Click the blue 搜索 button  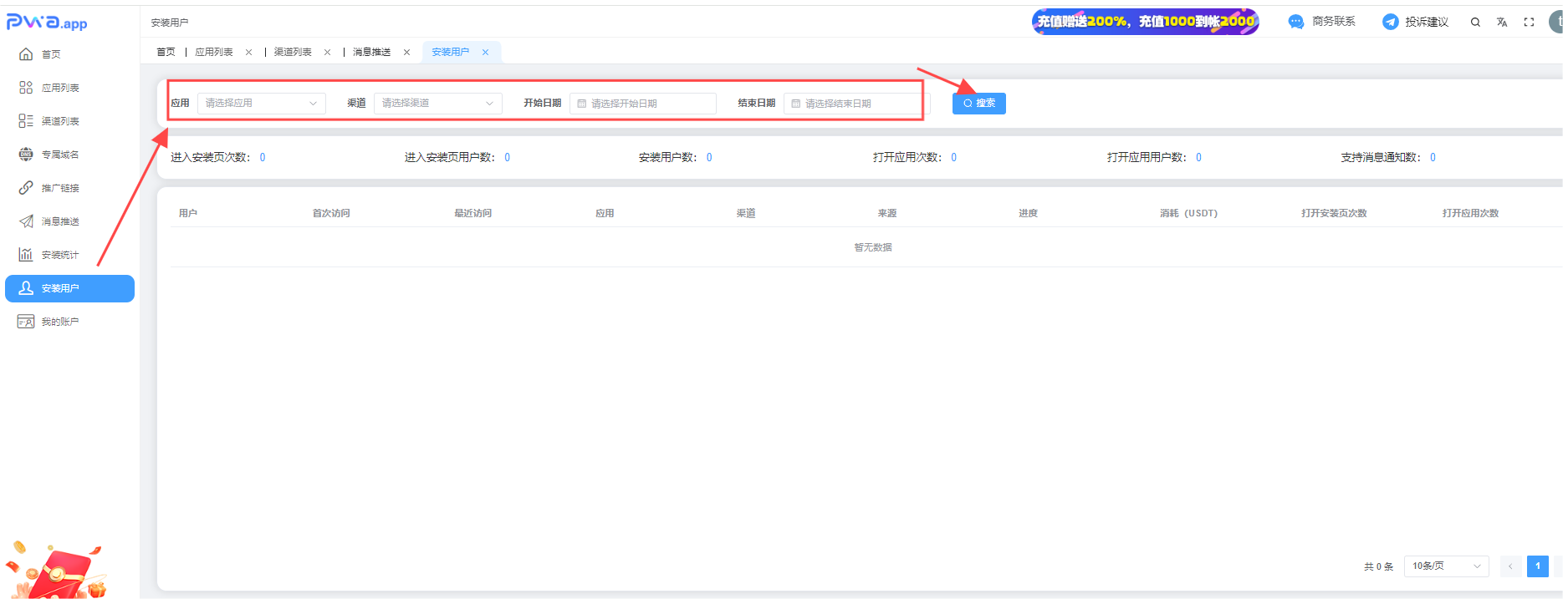[x=978, y=104]
